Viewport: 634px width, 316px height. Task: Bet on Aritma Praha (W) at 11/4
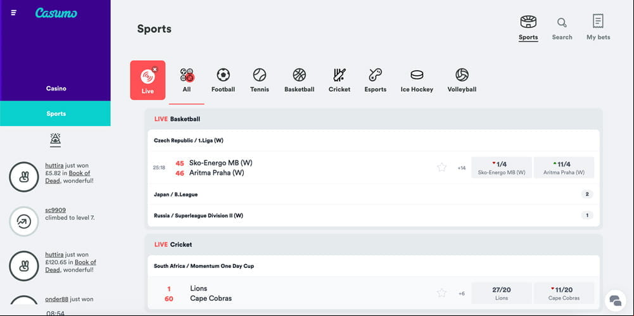coord(564,167)
